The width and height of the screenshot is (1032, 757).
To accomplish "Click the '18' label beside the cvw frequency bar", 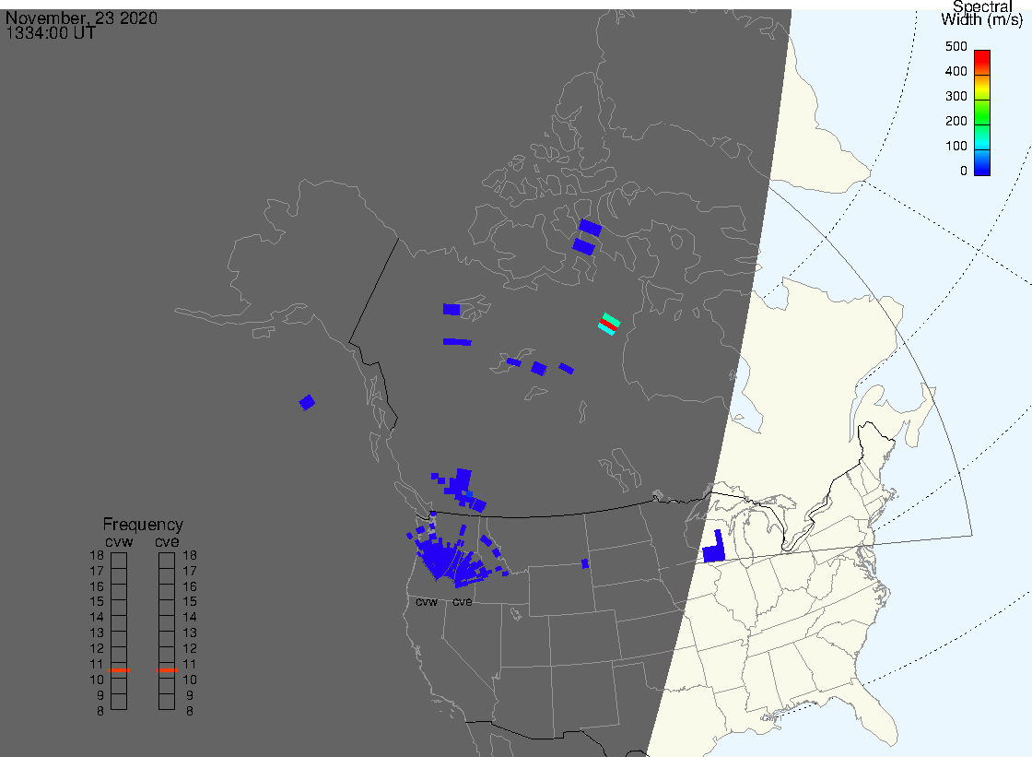I will [x=97, y=555].
